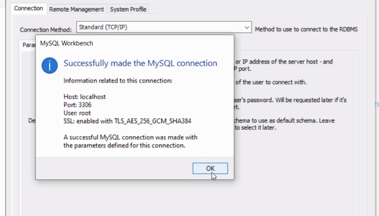Image resolution: width=379 pixels, height=216 pixels.
Task: Click the OK button in the dialog
Action: click(x=210, y=168)
